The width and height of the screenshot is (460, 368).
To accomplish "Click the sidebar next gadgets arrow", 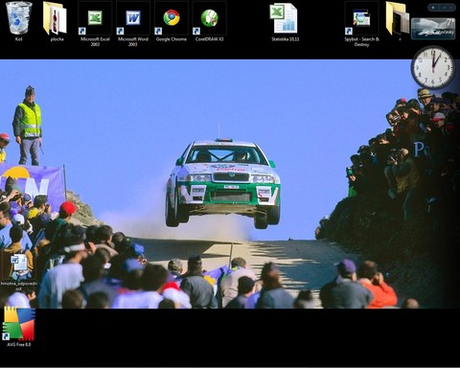I will 451,8.
